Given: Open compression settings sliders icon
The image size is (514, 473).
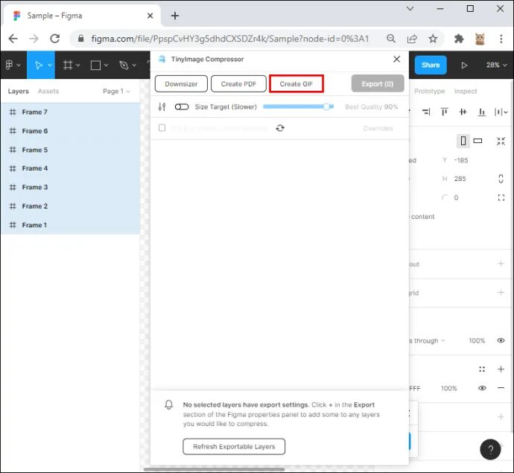Looking at the screenshot, I should pyautogui.click(x=162, y=107).
